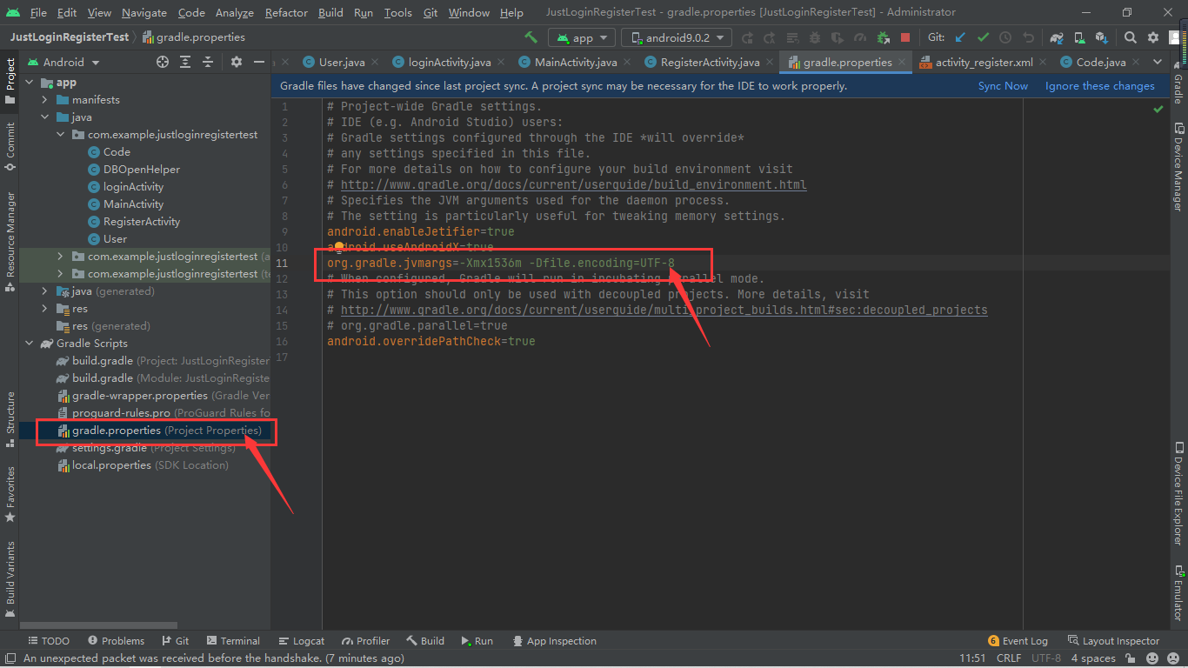The image size is (1188, 668).
Task: Click the Sync Now link
Action: point(1002,85)
